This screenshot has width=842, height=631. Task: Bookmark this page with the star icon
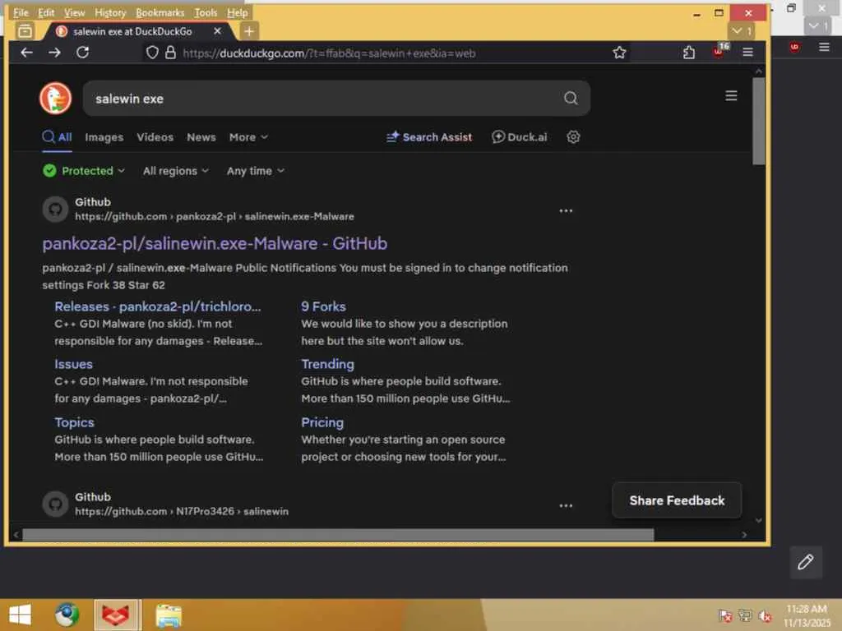(619, 53)
